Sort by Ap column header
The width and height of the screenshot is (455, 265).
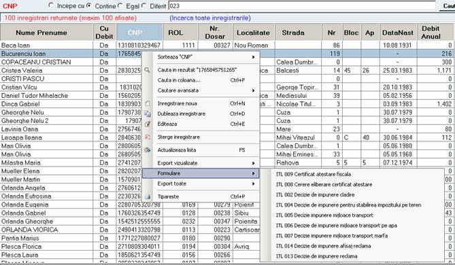coord(370,33)
